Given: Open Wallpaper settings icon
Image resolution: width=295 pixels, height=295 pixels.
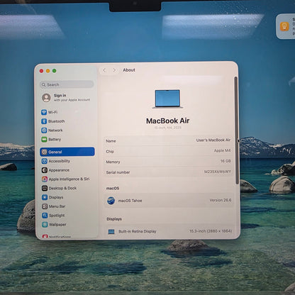Looking at the screenshot, I should click(45, 224).
